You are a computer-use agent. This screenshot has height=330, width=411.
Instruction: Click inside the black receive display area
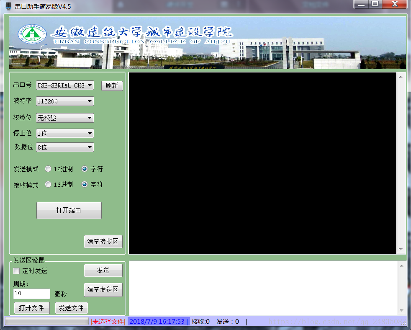point(262,163)
